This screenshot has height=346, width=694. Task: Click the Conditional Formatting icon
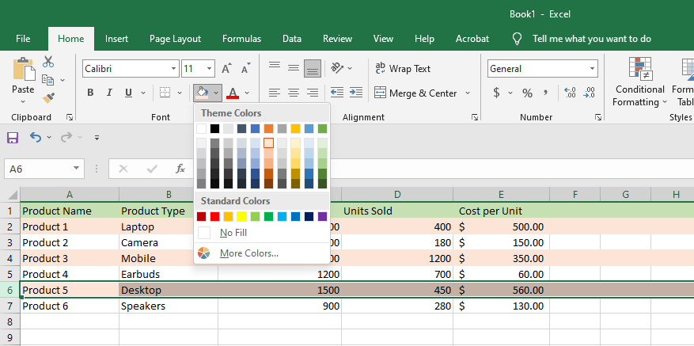coord(639,69)
